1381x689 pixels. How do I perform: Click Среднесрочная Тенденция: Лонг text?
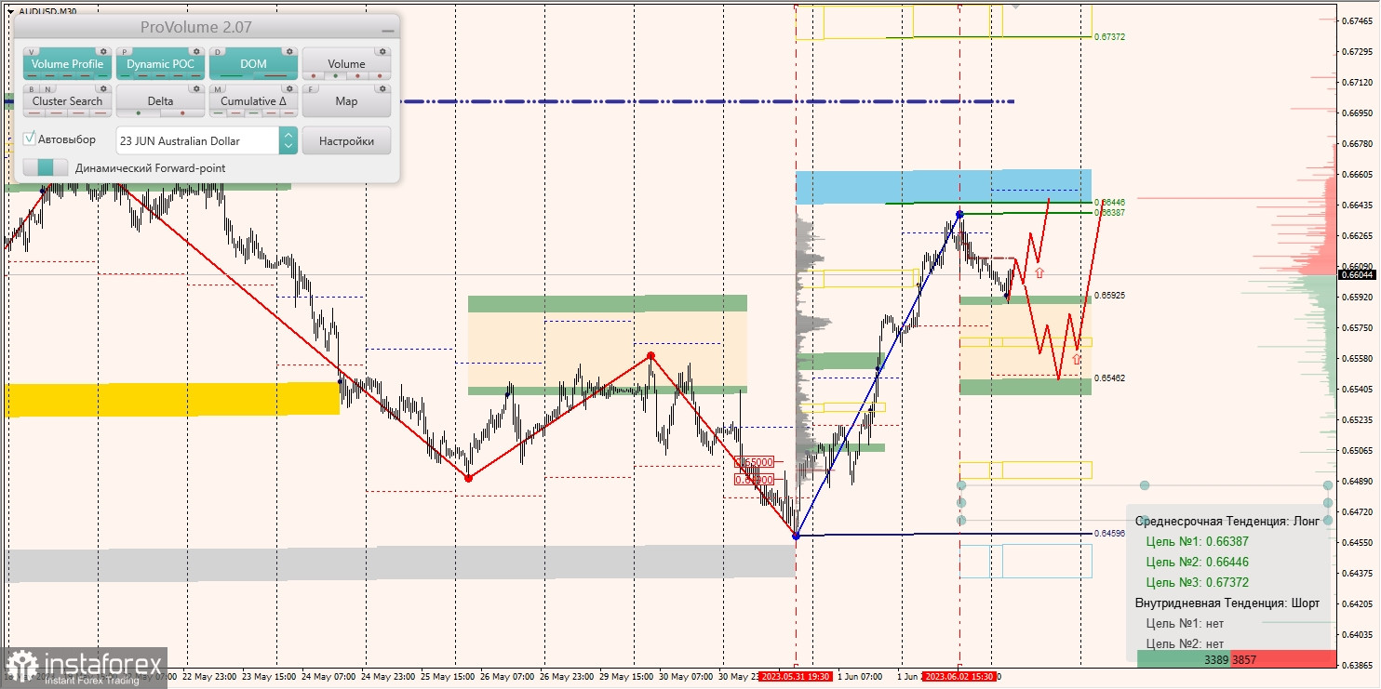point(1227,521)
